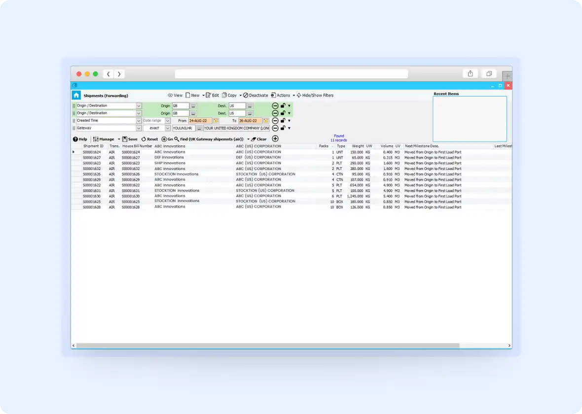
Task: Click Edit in the toolbar
Action: (x=213, y=96)
